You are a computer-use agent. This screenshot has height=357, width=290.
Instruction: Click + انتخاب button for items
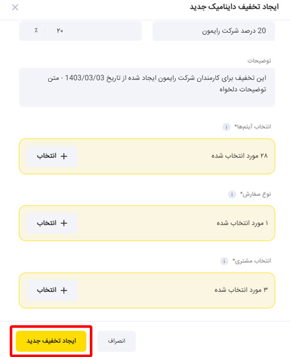point(52,156)
